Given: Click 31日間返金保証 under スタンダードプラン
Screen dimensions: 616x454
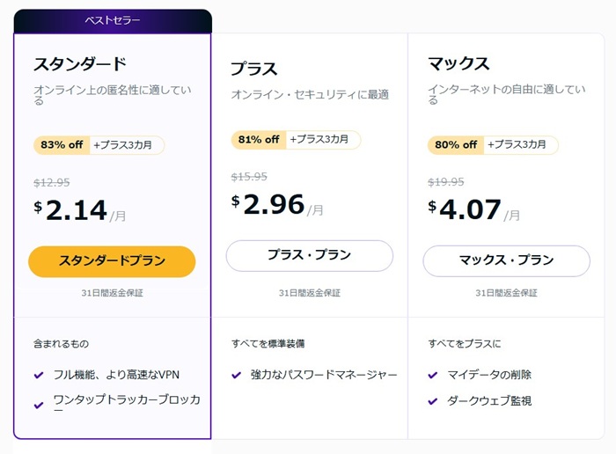Looking at the screenshot, I should 112,293.
